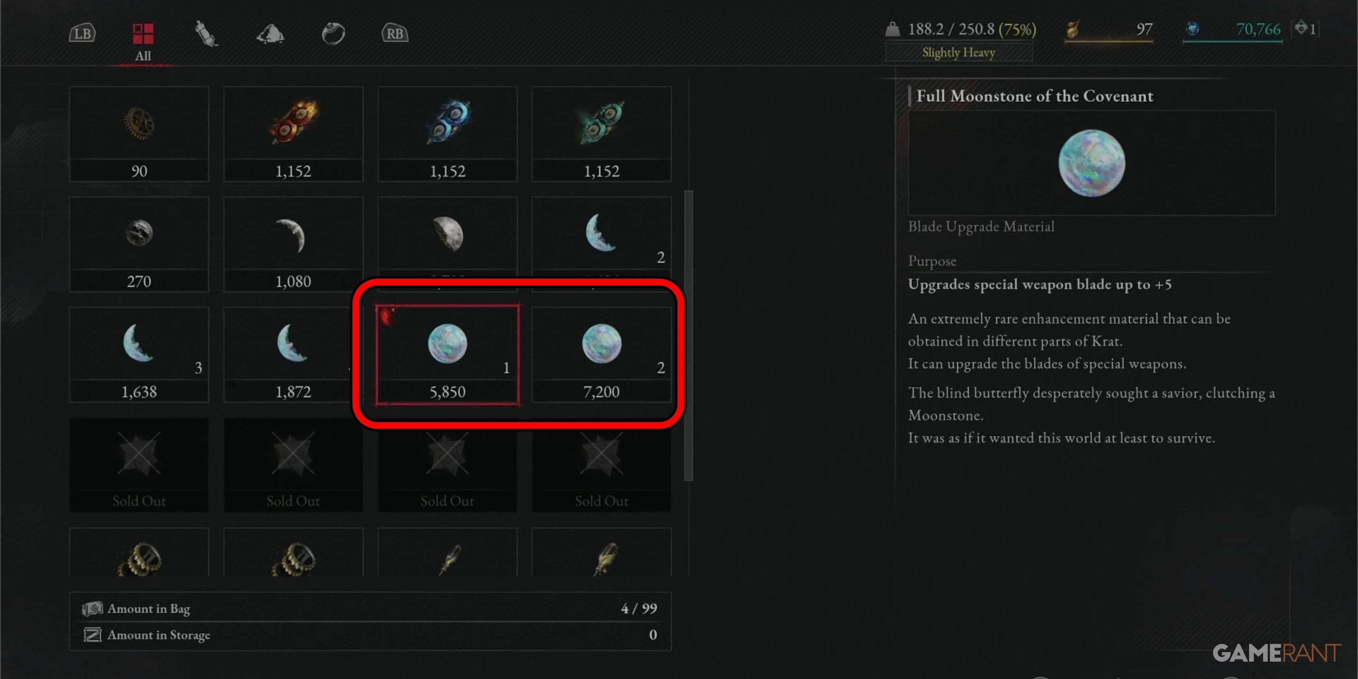Select the red fire abrasive item
Image resolution: width=1358 pixels, height=679 pixels.
point(294,134)
